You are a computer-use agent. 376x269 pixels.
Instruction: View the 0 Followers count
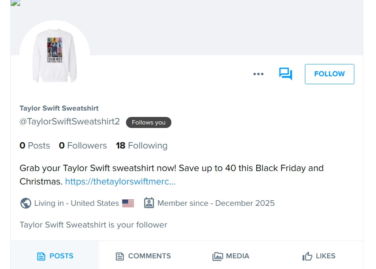pos(83,146)
